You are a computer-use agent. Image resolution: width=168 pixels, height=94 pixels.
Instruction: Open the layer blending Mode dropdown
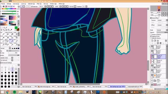coord(162,30)
